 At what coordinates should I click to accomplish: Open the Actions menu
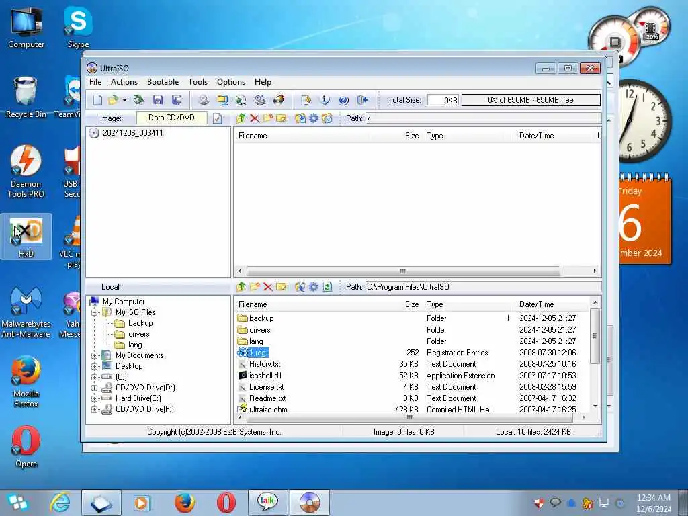124,82
